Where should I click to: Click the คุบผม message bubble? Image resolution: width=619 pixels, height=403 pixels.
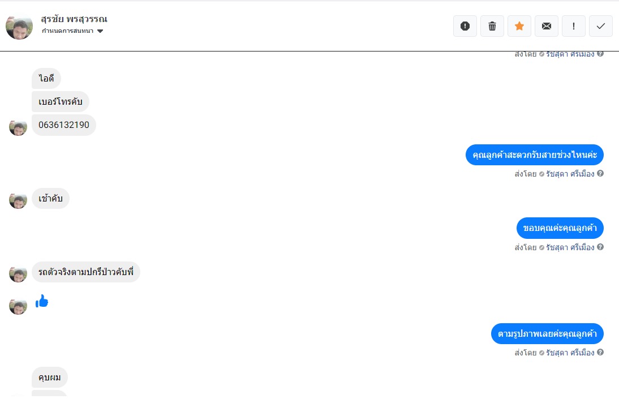(50, 378)
